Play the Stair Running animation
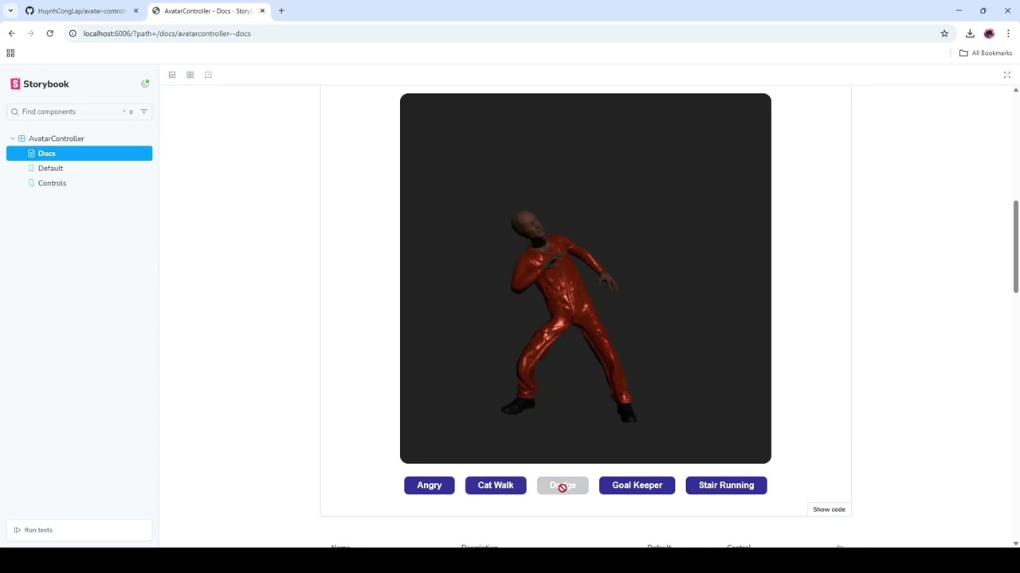Screen dimensions: 1020x573 click(726, 485)
